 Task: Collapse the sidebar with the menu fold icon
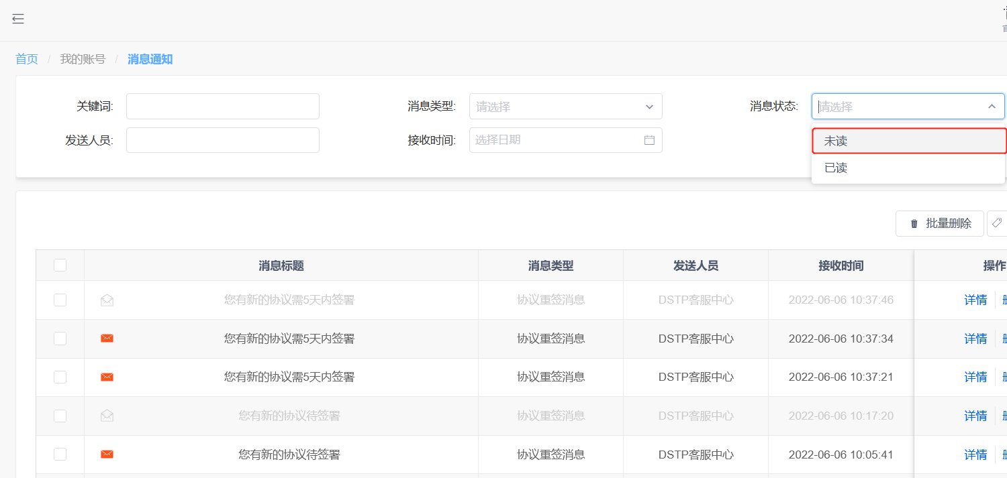click(x=18, y=19)
